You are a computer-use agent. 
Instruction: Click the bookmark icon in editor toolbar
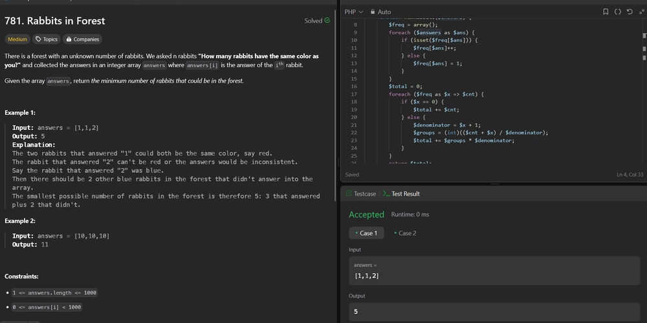pos(606,12)
